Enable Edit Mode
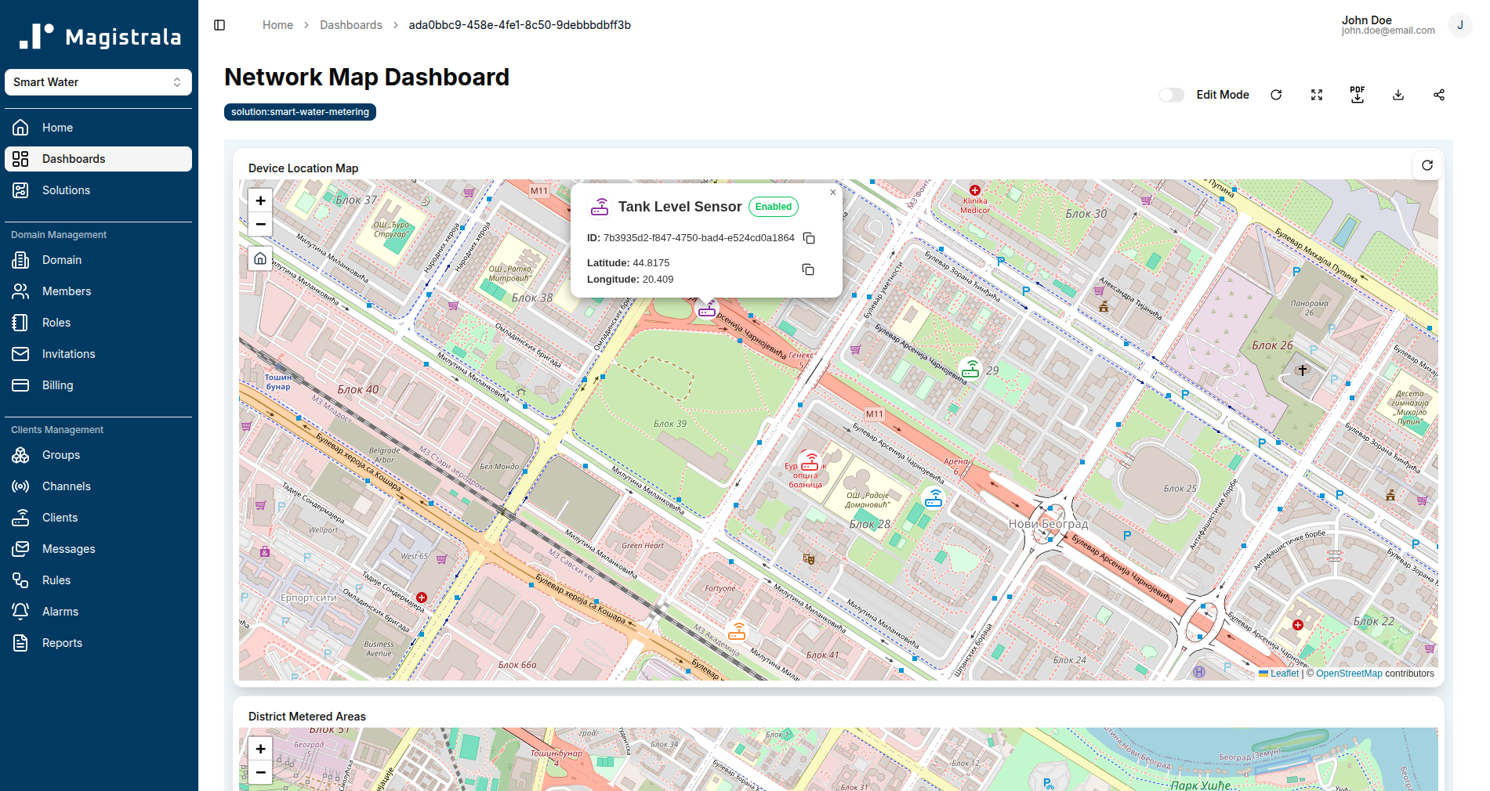Screen dimensions: 1490x791 (1171, 94)
